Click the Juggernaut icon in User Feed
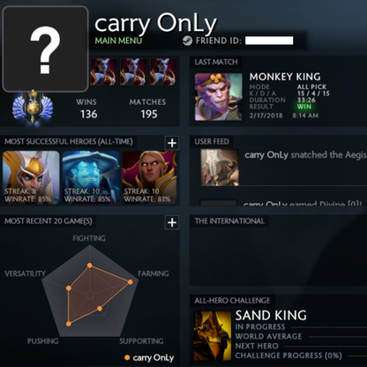 point(220,168)
